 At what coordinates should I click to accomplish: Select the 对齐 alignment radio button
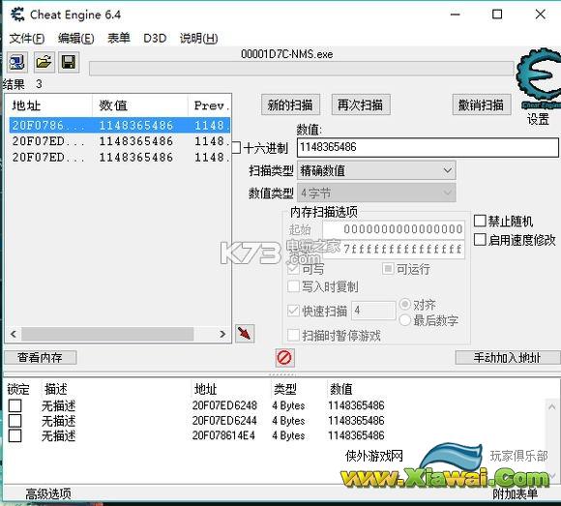[x=405, y=304]
